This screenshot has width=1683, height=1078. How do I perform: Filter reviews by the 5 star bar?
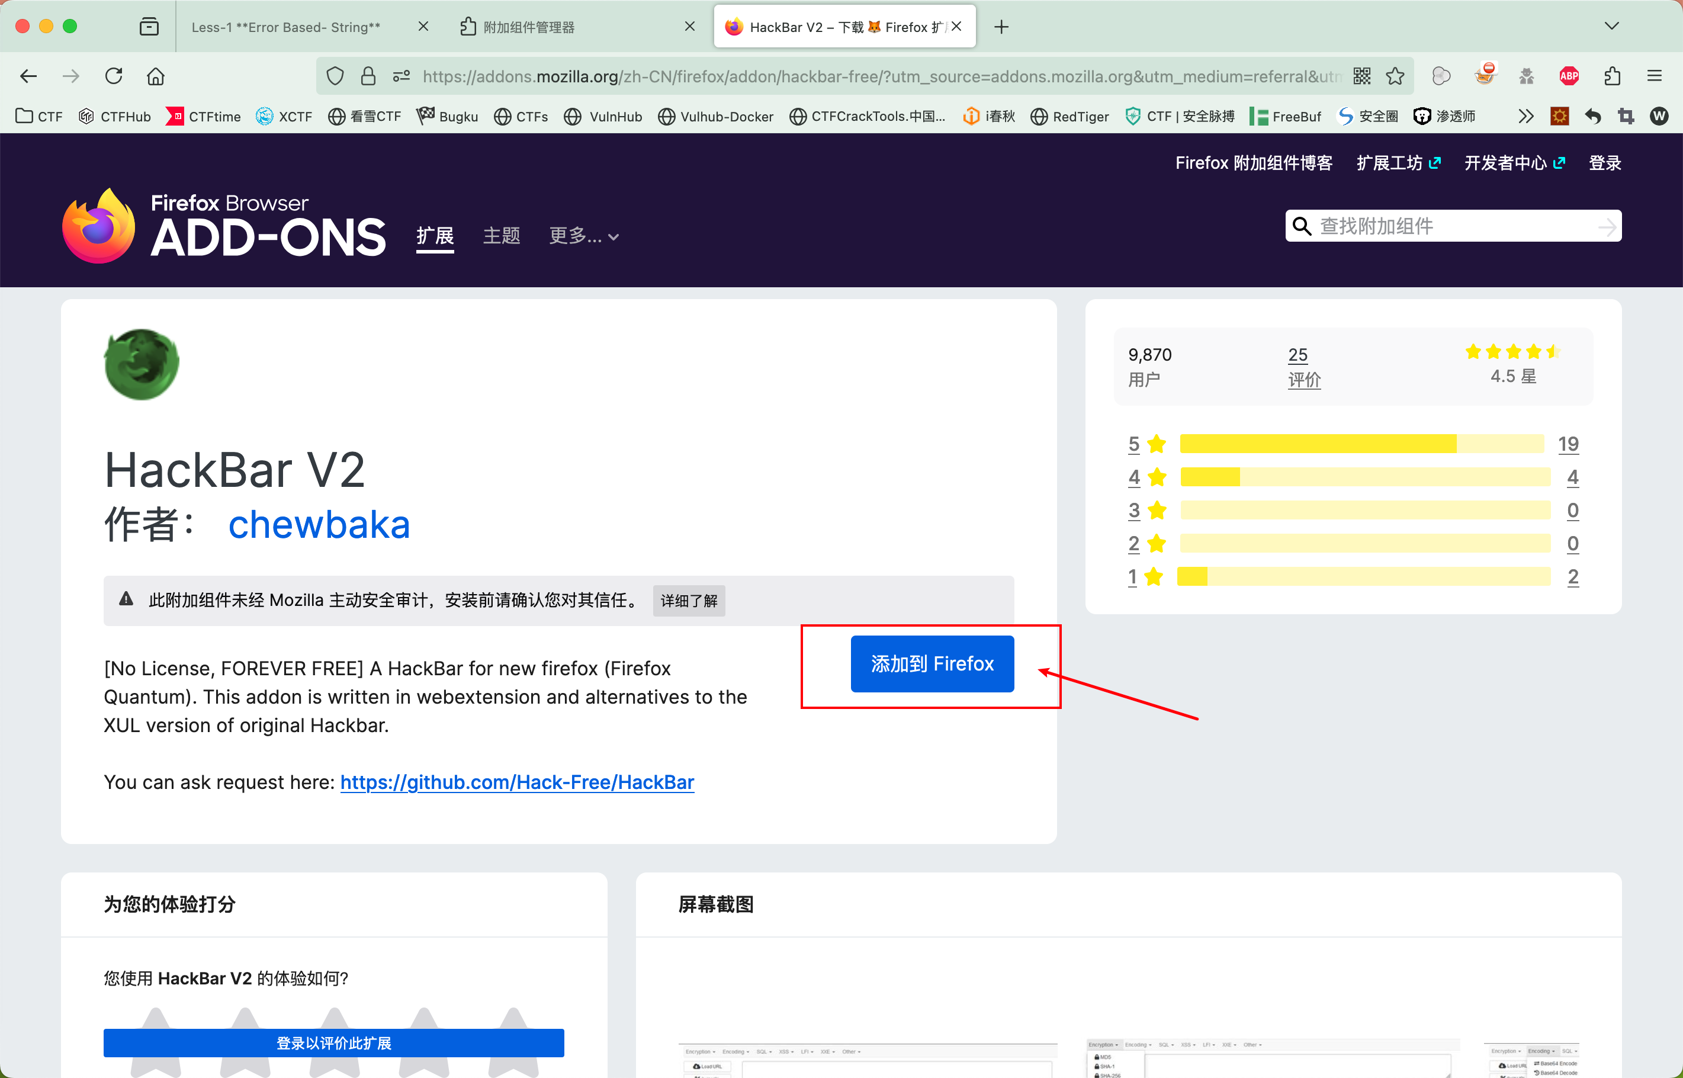(x=1362, y=444)
